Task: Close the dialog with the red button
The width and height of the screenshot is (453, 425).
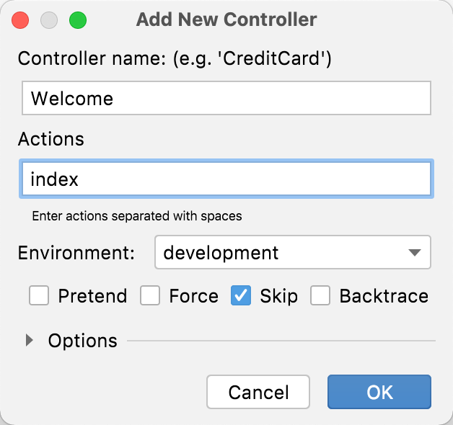Action: [x=21, y=19]
